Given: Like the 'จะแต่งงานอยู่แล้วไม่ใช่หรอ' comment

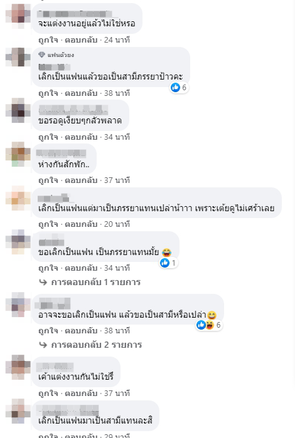Looking at the screenshot, I should pyautogui.click(x=48, y=40).
